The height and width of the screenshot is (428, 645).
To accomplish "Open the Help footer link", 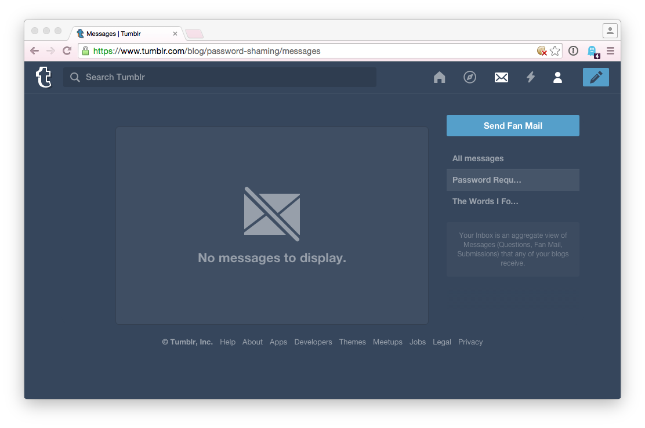I will 227,342.
